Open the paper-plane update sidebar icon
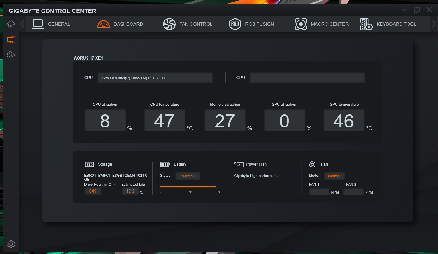438x254 pixels. point(11,55)
